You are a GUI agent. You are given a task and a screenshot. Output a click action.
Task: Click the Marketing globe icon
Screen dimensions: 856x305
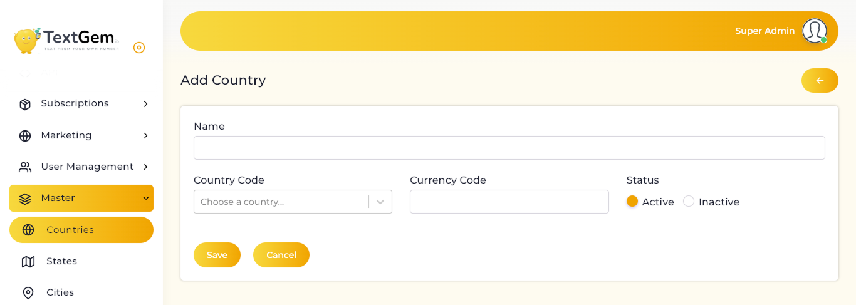[25, 136]
